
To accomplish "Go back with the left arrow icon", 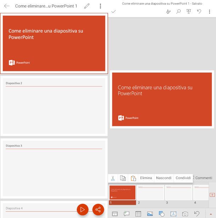I will [x=7, y=6].
